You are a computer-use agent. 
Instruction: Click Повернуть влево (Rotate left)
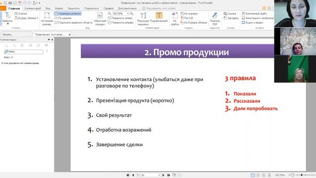(x=120, y=18)
